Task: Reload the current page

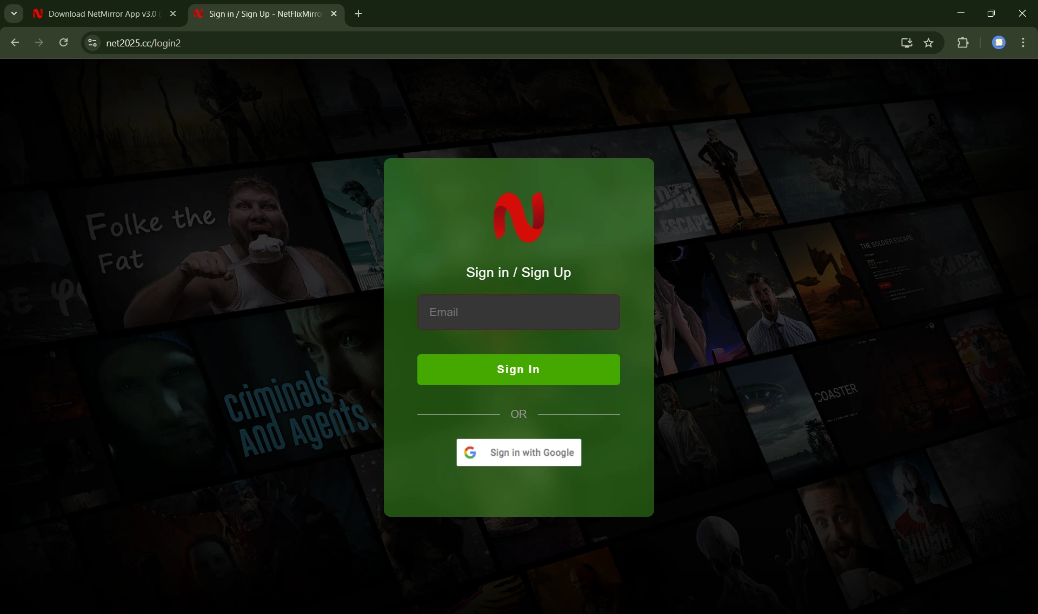Action: [x=63, y=43]
